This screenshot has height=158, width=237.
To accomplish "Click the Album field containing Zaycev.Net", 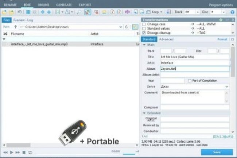I will (195, 69).
